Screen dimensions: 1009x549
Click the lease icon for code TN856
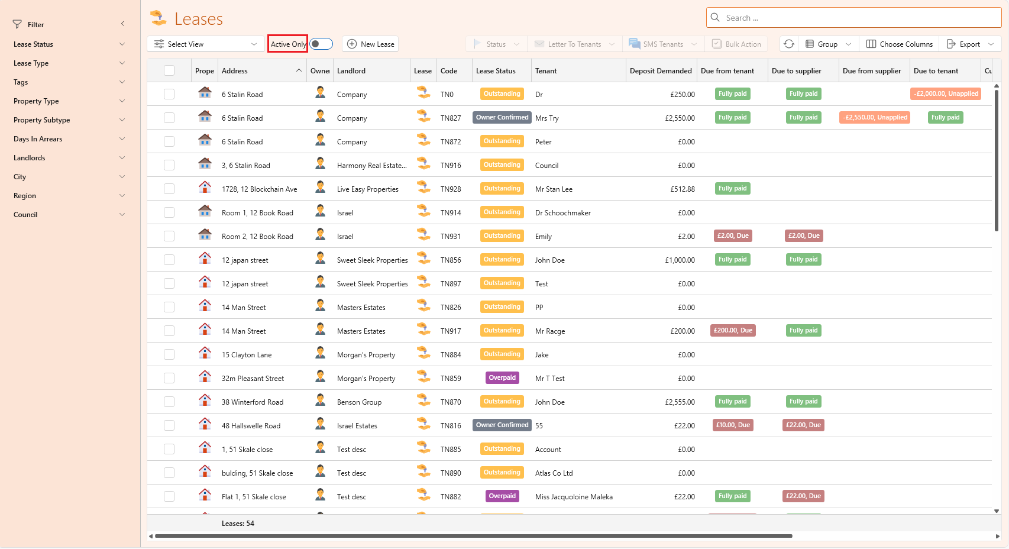tap(423, 259)
